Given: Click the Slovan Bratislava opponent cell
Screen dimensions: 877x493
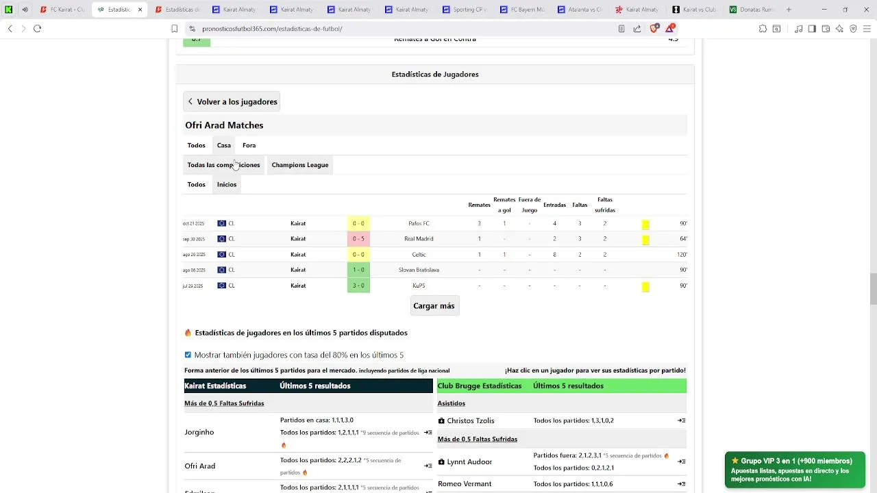Looking at the screenshot, I should [419, 270].
